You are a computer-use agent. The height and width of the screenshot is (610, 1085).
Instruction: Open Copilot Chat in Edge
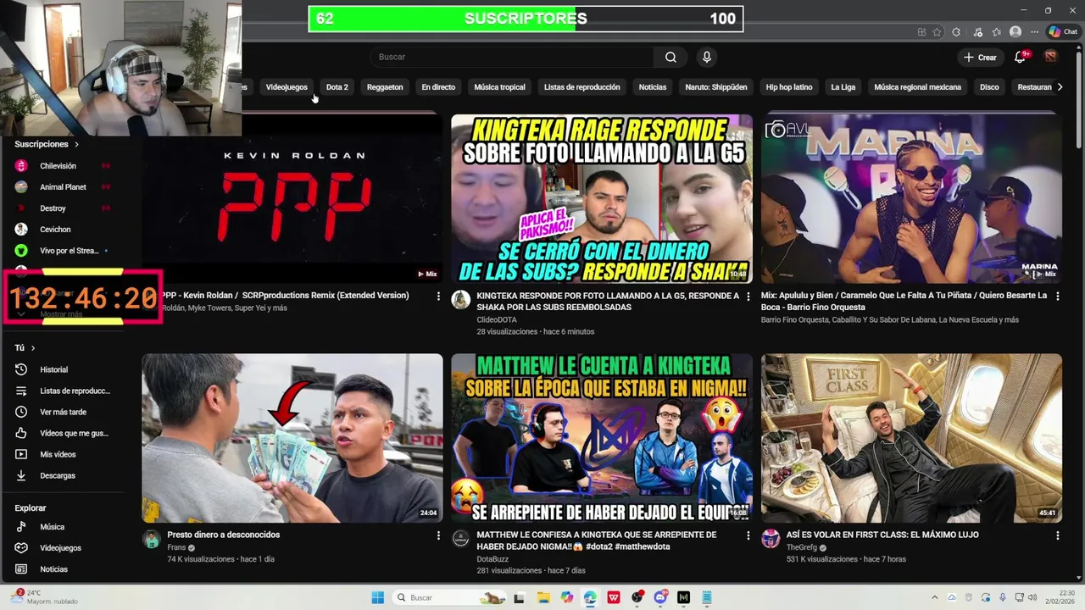coord(1063,32)
